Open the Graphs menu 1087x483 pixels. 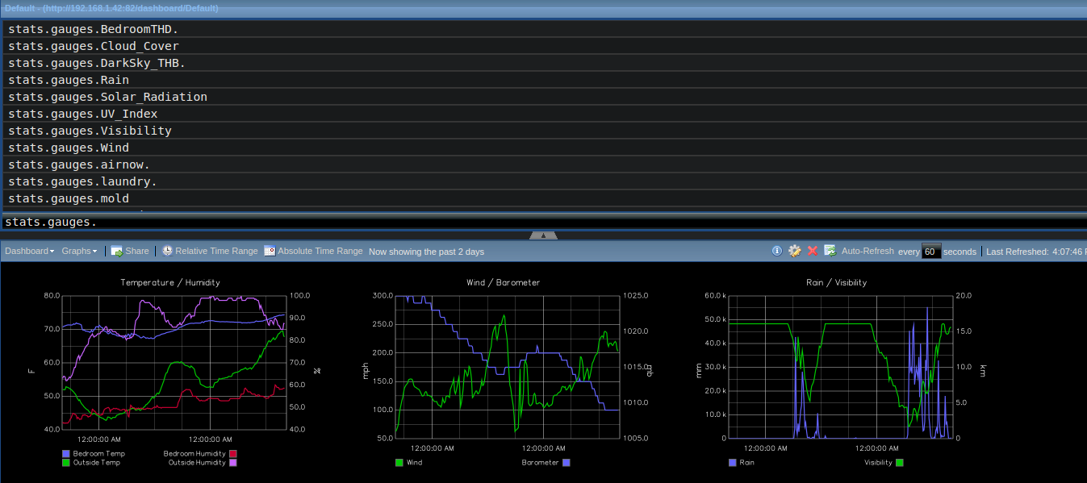tap(77, 251)
